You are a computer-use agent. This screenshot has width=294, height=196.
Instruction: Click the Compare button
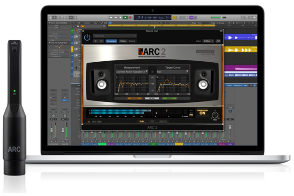point(111,41)
